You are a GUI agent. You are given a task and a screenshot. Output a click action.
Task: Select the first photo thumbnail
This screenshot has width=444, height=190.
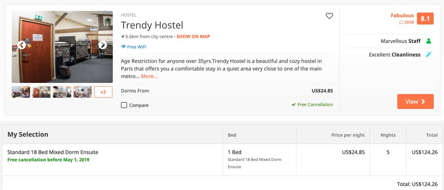21,92
